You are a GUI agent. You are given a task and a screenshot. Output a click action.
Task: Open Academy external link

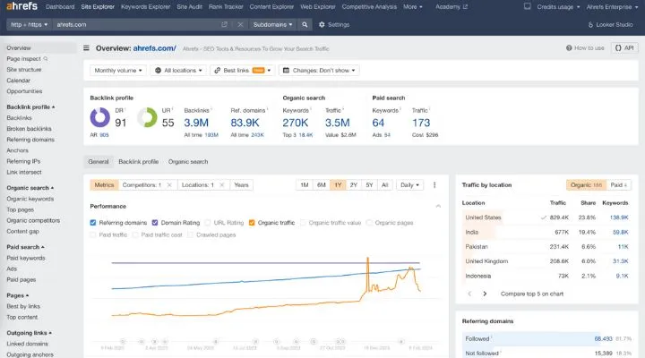click(x=451, y=6)
